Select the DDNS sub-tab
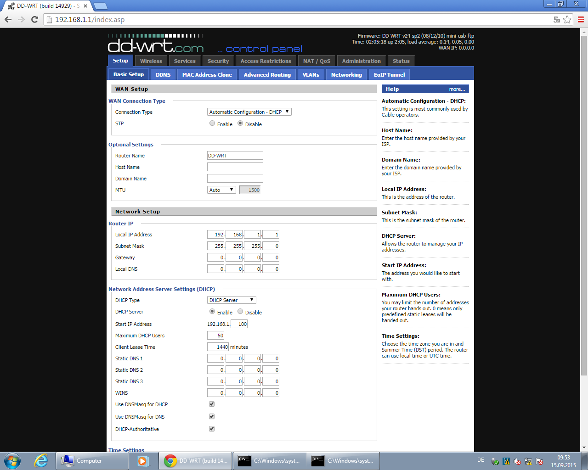Image resolution: width=588 pixels, height=470 pixels. pyautogui.click(x=163, y=75)
